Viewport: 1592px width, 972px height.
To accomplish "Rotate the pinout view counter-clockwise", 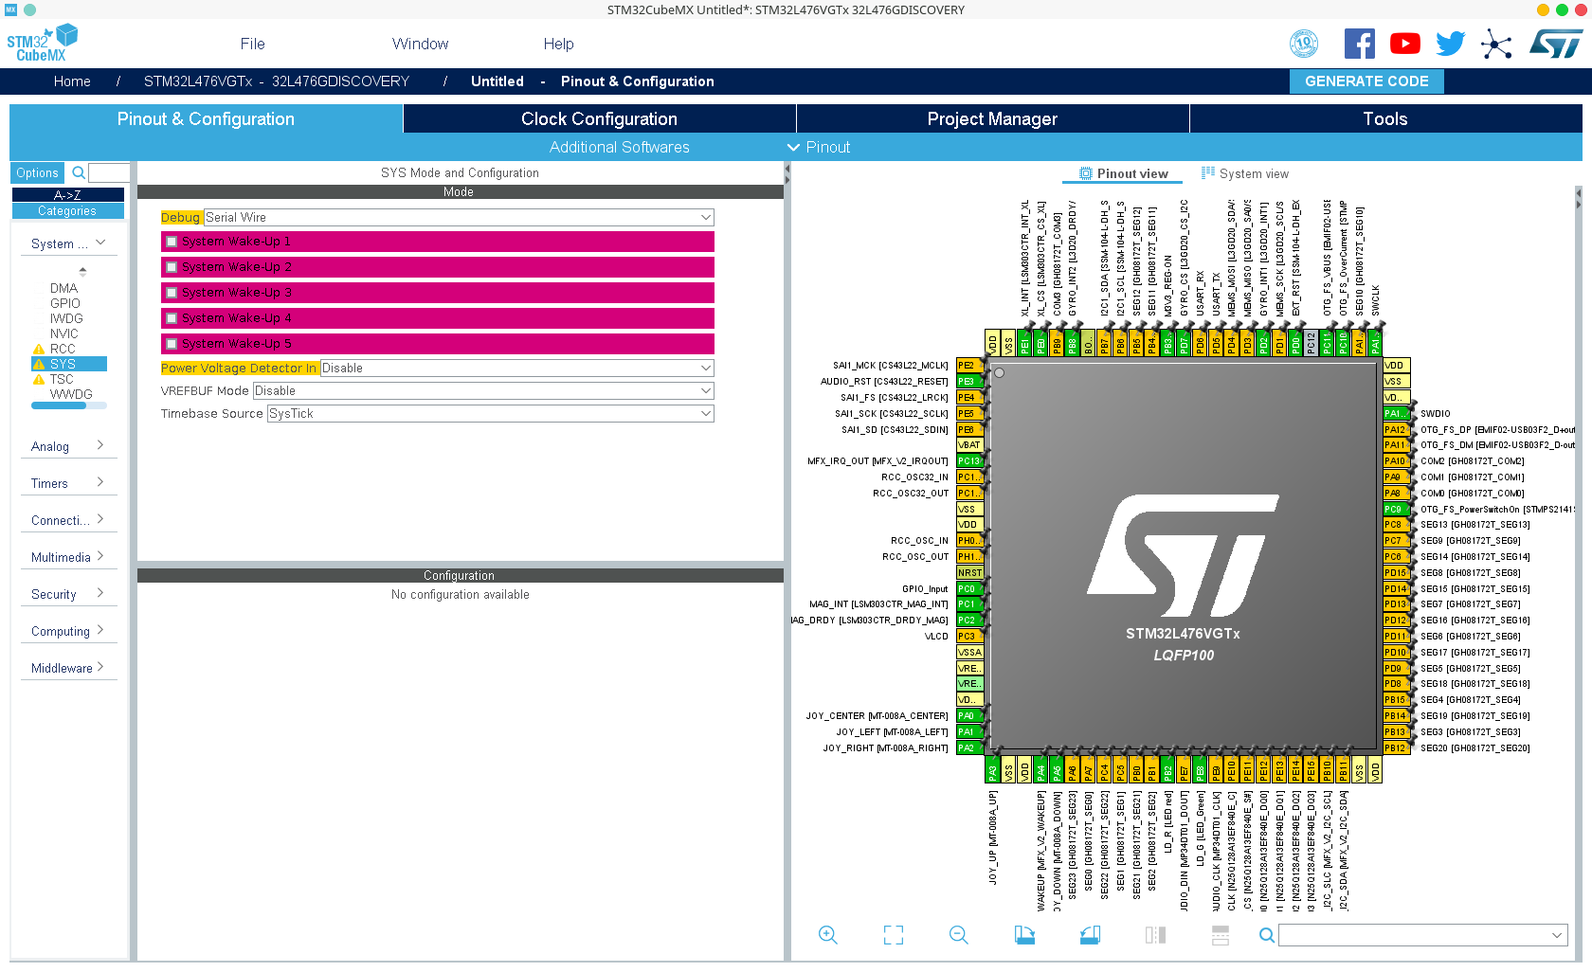I will click(x=1090, y=935).
